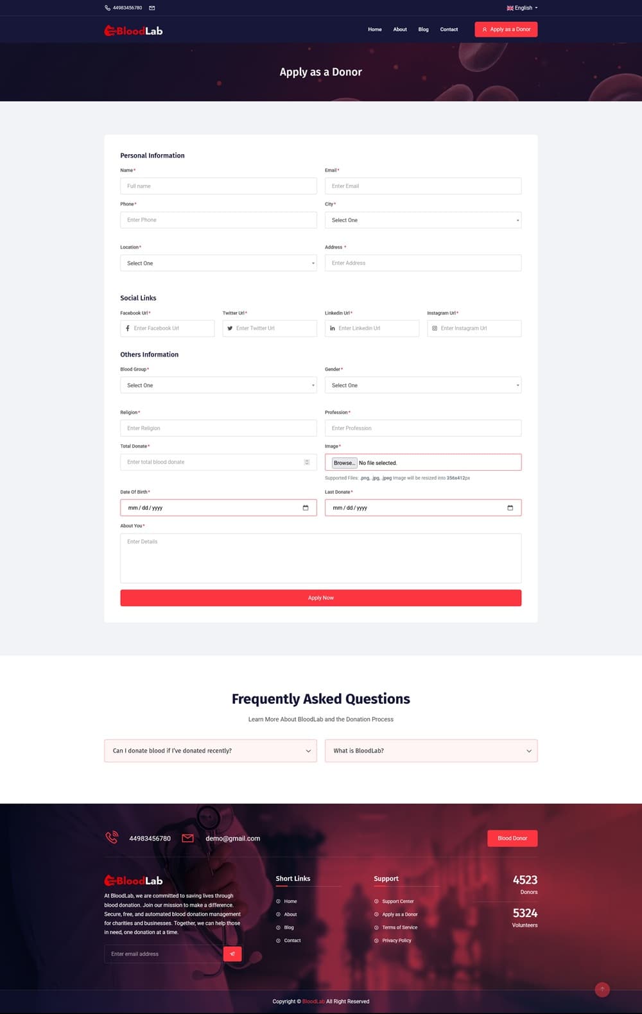This screenshot has height=1014, width=642.
Task: Click the scroll-to-top arrow button
Action: 602,989
